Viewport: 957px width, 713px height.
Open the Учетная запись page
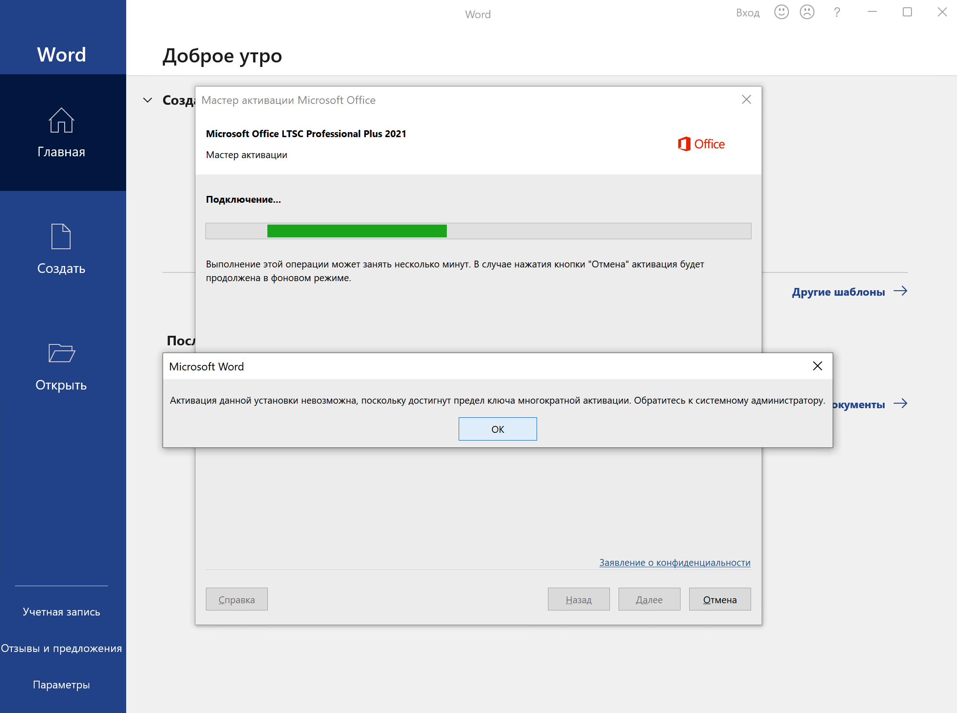pyautogui.click(x=61, y=612)
